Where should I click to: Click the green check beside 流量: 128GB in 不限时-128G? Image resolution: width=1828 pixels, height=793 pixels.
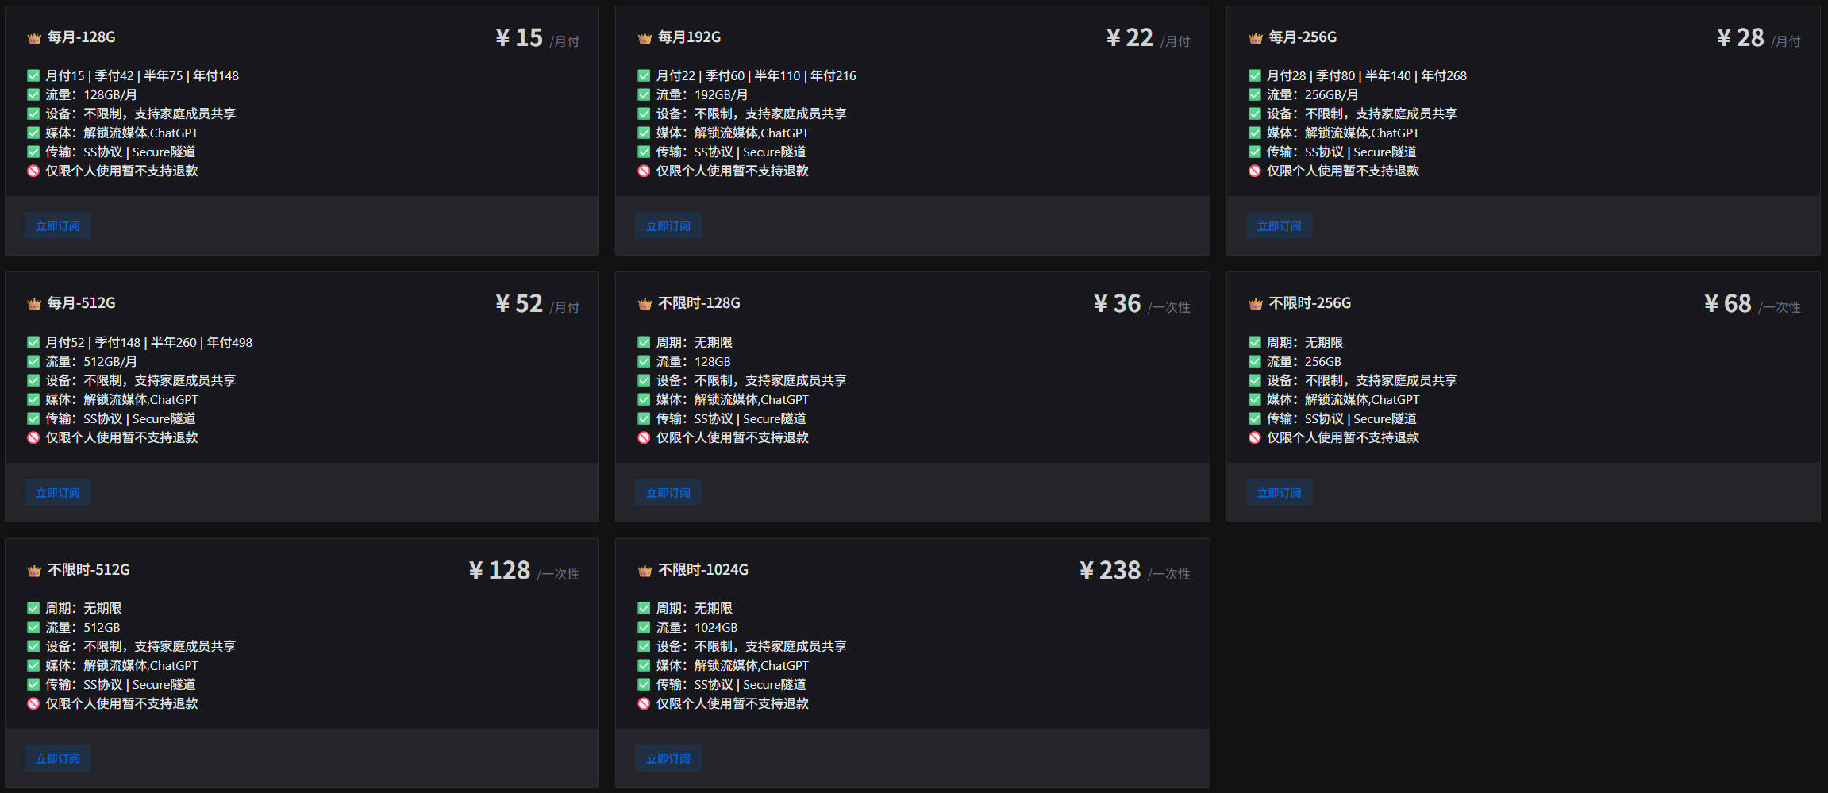click(x=644, y=361)
